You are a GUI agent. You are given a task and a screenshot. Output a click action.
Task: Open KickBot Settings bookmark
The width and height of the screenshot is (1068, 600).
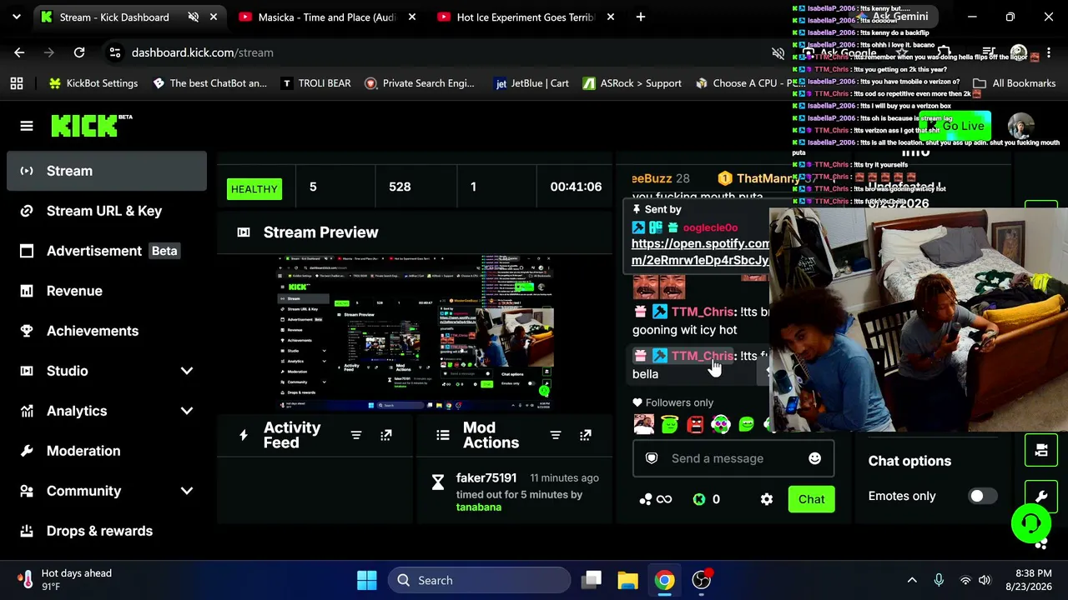93,83
